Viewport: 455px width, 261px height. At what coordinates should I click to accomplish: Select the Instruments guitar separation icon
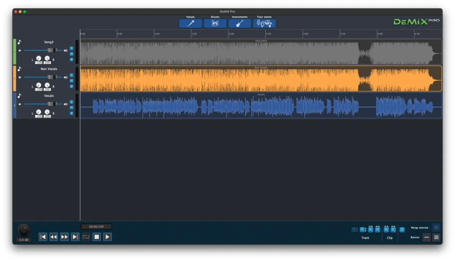240,23
